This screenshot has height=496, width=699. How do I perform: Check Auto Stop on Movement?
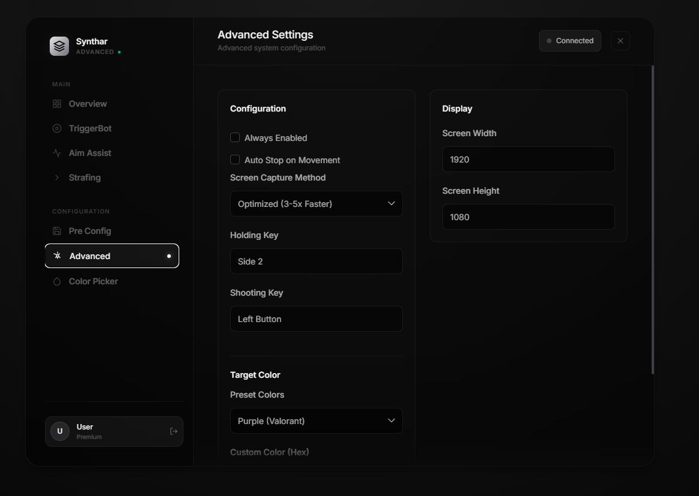tap(235, 160)
